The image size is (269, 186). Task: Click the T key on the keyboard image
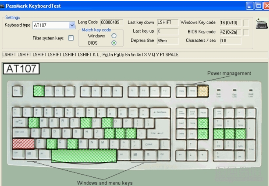[x=75, y=122]
